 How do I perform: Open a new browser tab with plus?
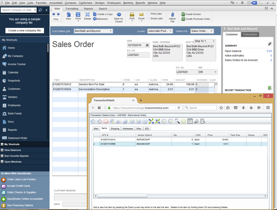tap(141, 100)
